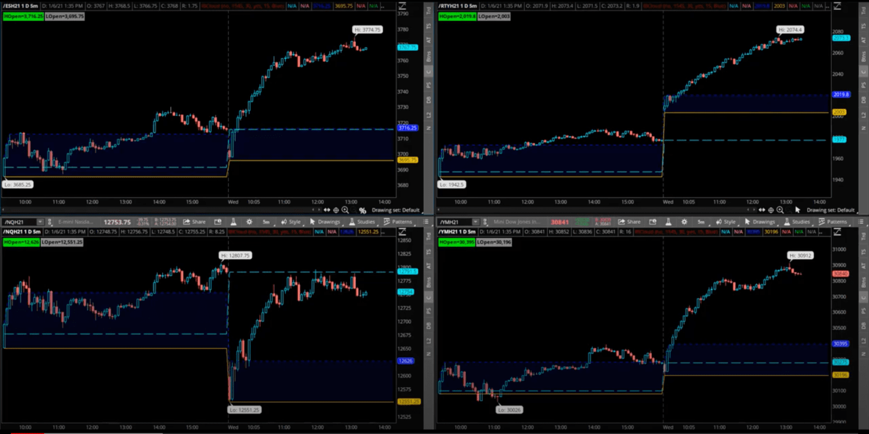Open the 5m timeframe dropdown for /NQH21
The image size is (869, 434).
click(266, 222)
